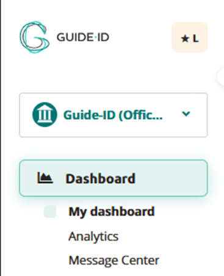
Task: Click the Dashboard area chart icon
Action: [x=45, y=178]
